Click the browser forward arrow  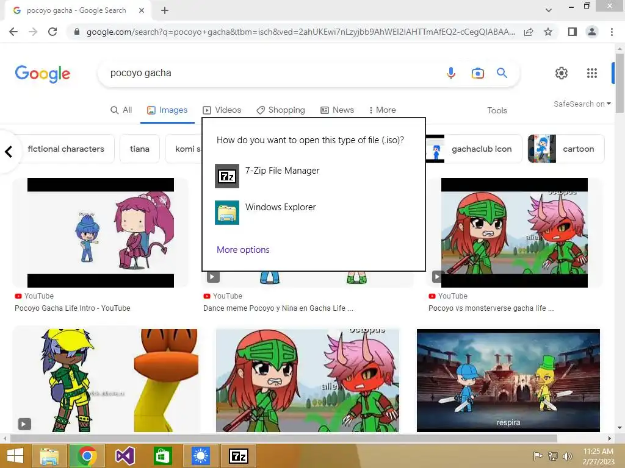[33, 32]
